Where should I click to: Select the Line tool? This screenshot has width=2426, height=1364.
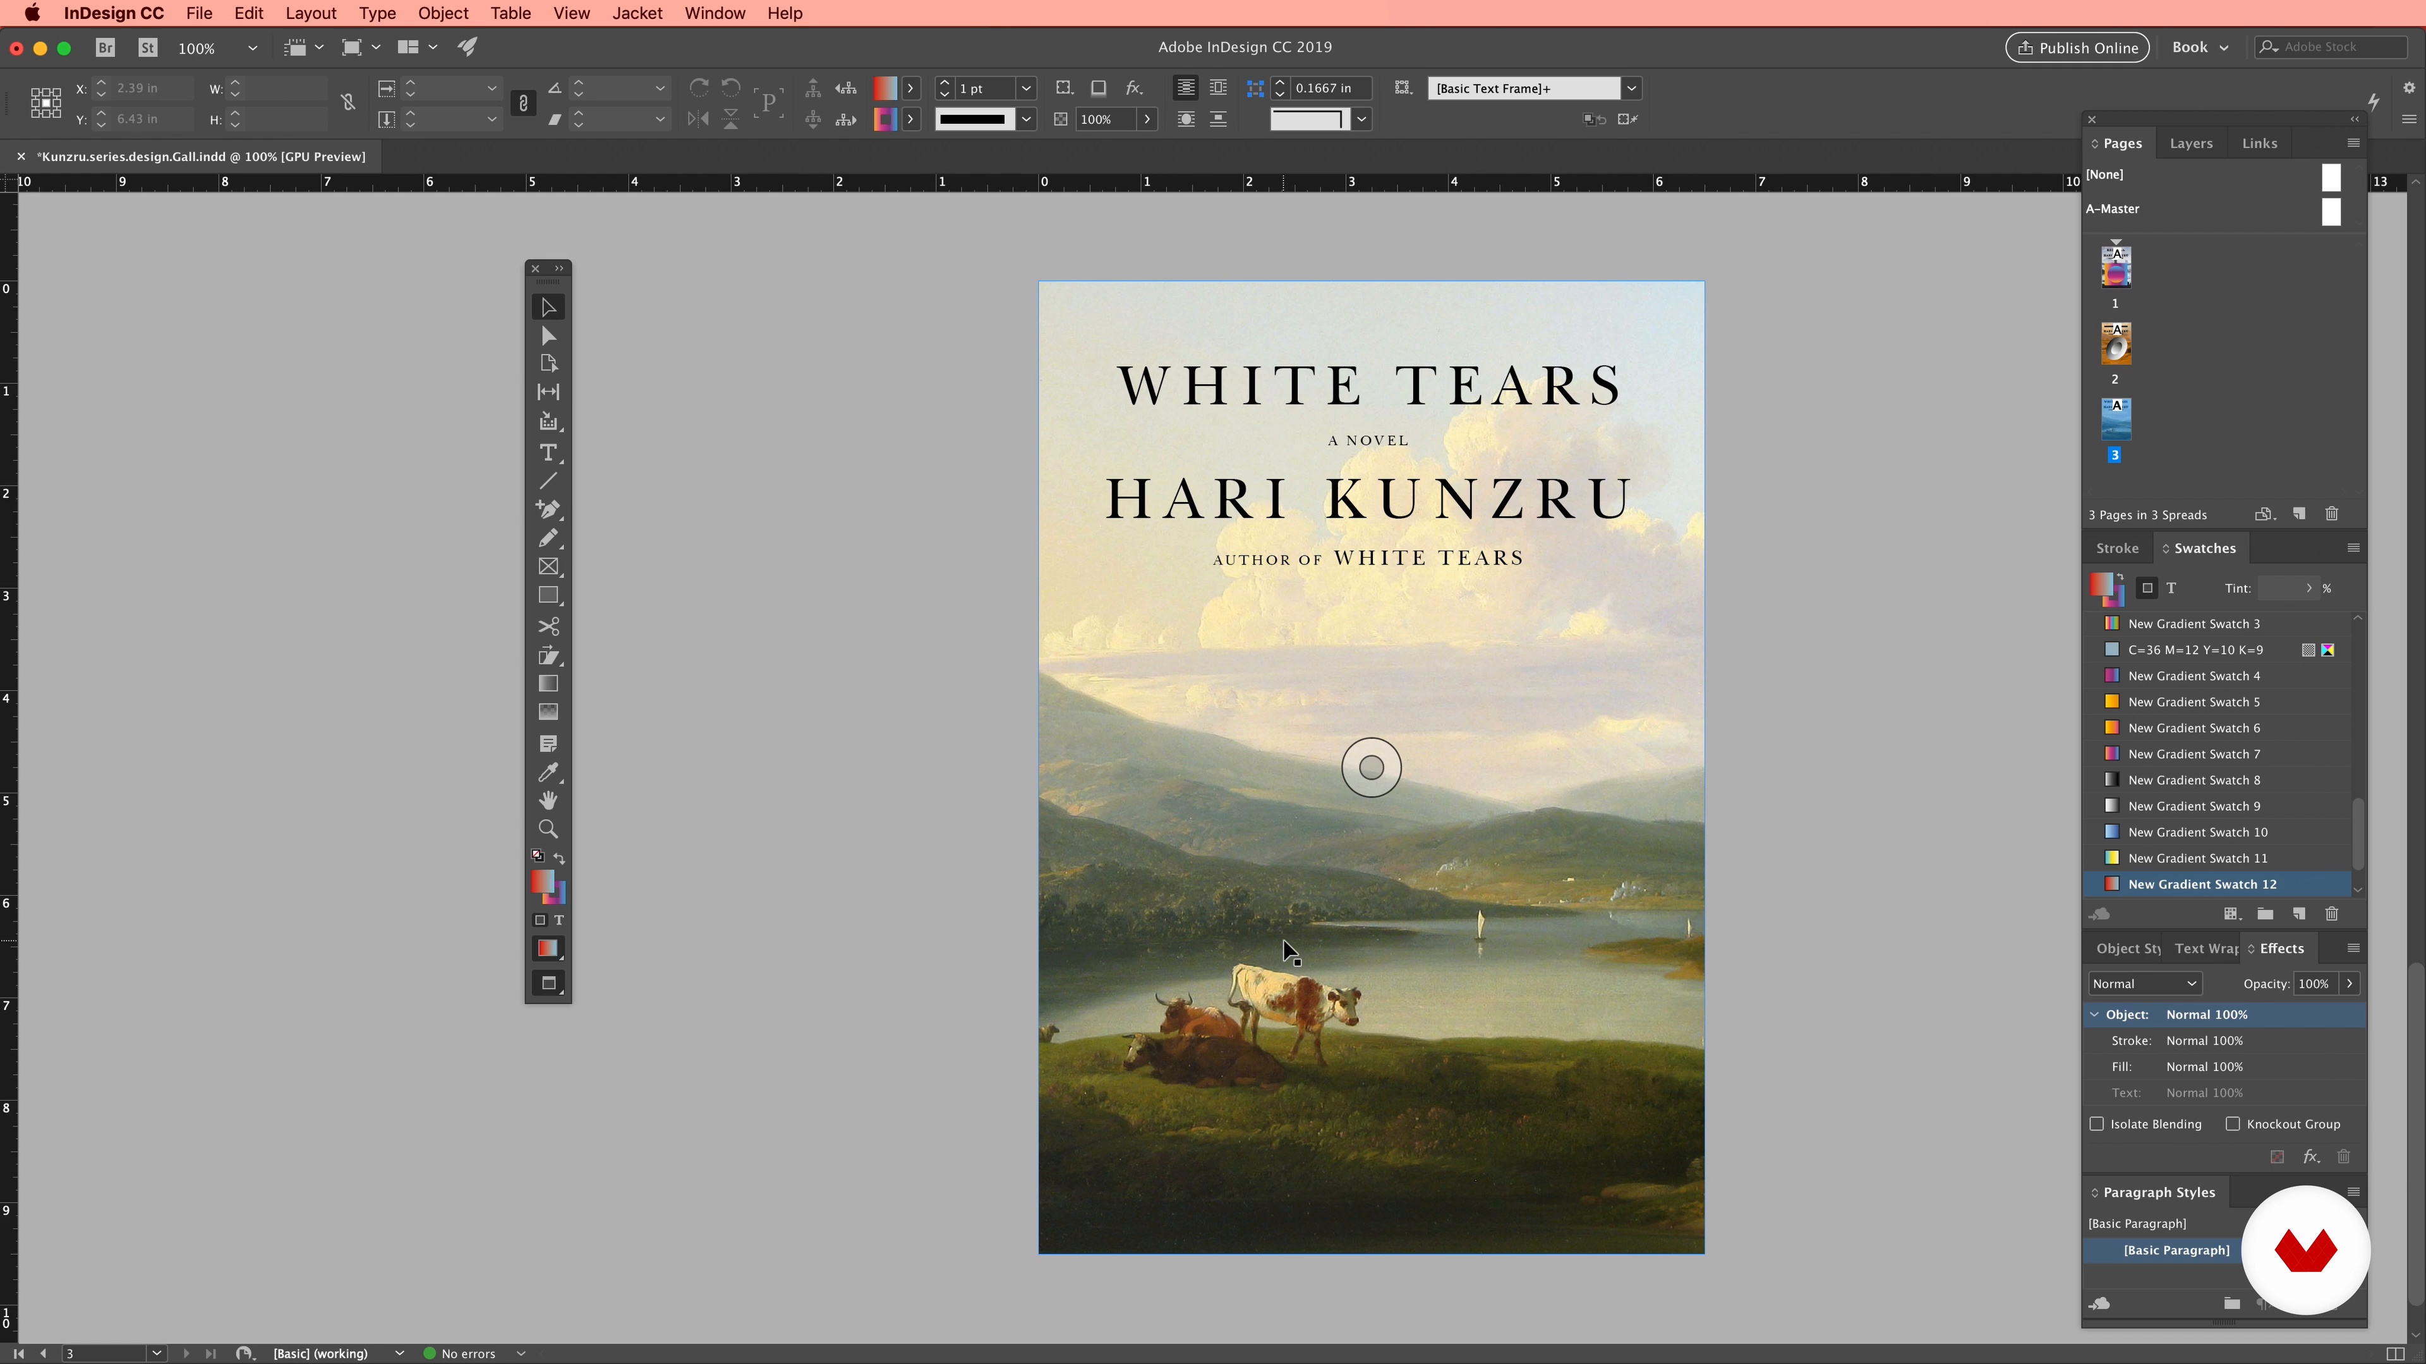point(548,481)
